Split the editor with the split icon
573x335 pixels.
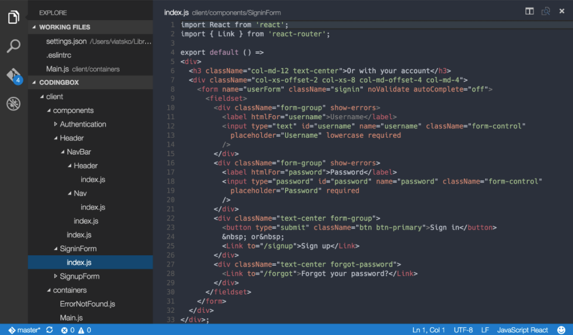529,11
